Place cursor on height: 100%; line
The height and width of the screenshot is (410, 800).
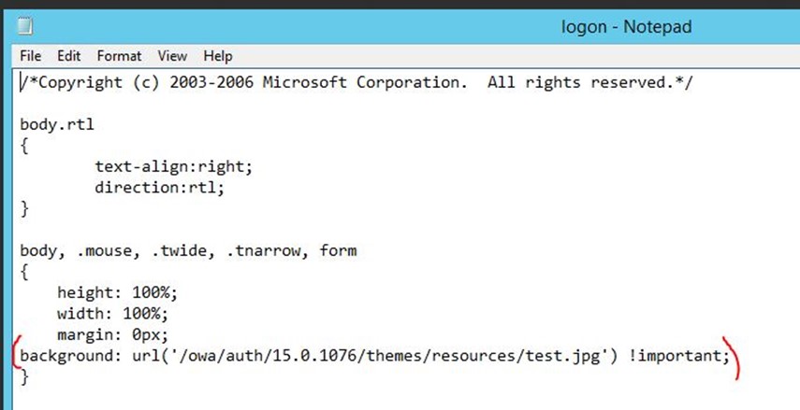[117, 293]
